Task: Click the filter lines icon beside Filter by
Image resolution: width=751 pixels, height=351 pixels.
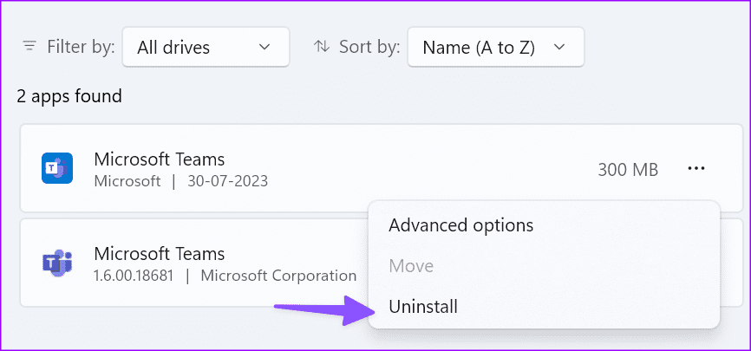Action: pyautogui.click(x=29, y=47)
